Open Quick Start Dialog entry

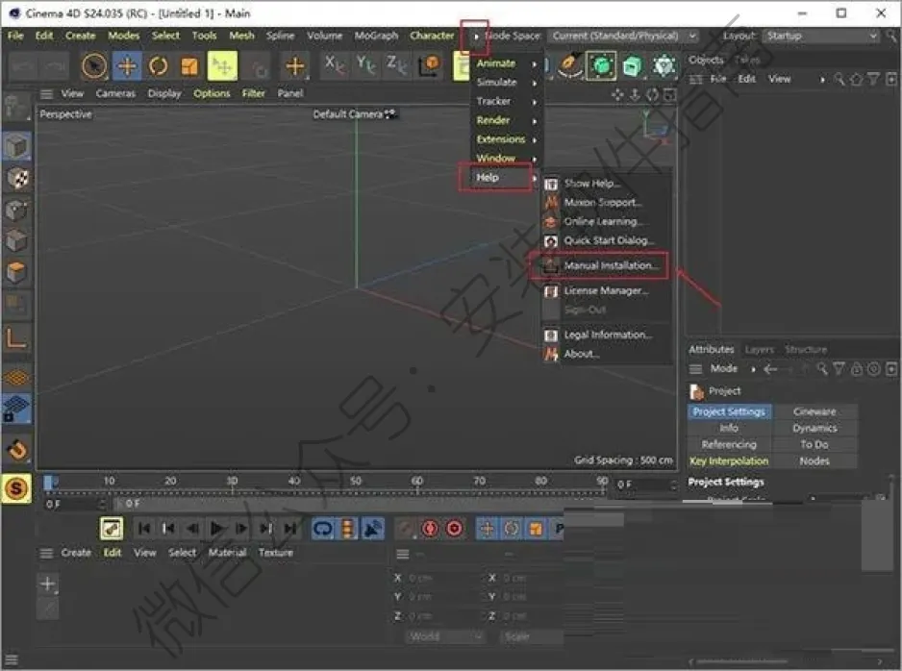(607, 240)
